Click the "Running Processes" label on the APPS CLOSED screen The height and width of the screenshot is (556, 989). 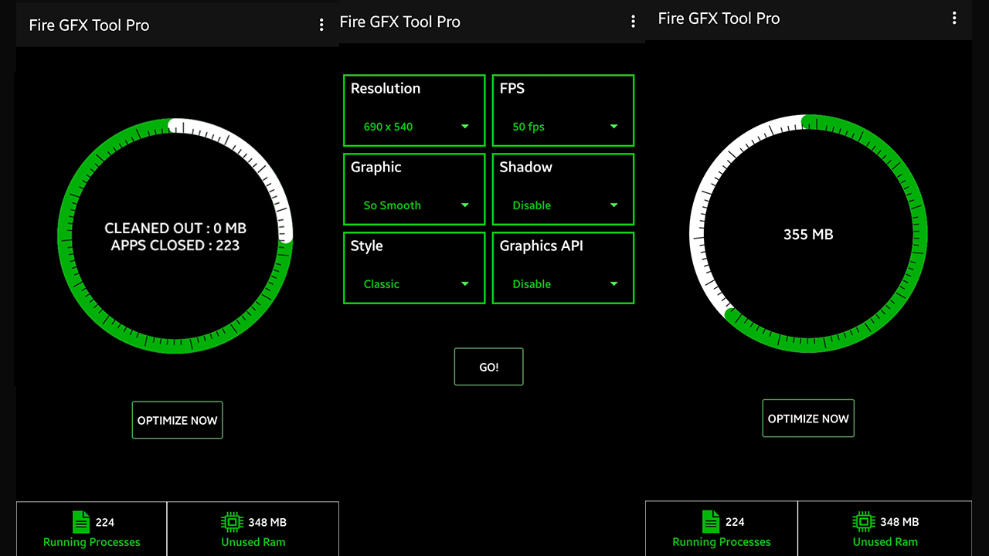pyautogui.click(x=92, y=542)
